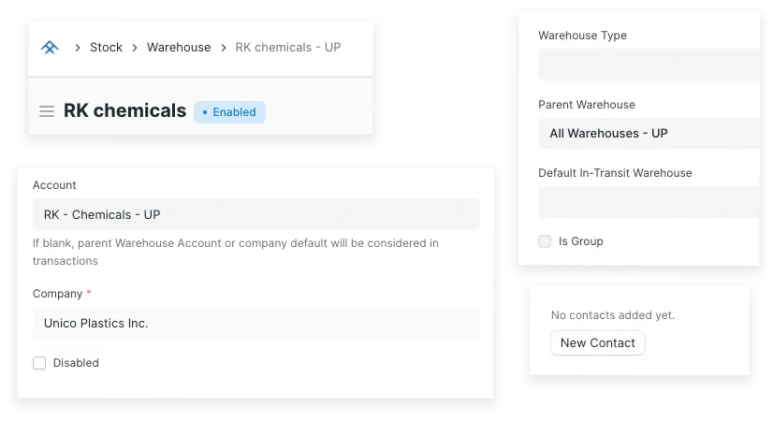
Task: Check the Disabled checkbox
Action: click(x=39, y=363)
